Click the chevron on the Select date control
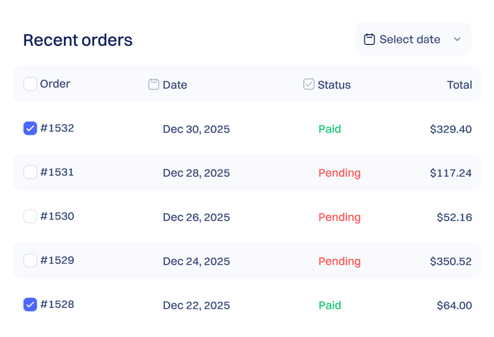 [x=458, y=39]
